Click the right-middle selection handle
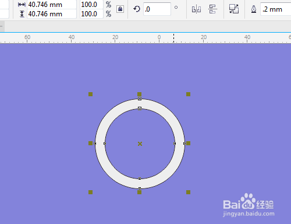 [x=188, y=143]
